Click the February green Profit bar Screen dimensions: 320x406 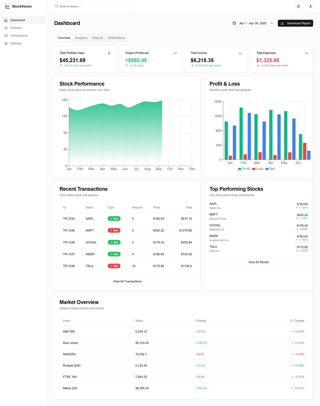pos(241,134)
